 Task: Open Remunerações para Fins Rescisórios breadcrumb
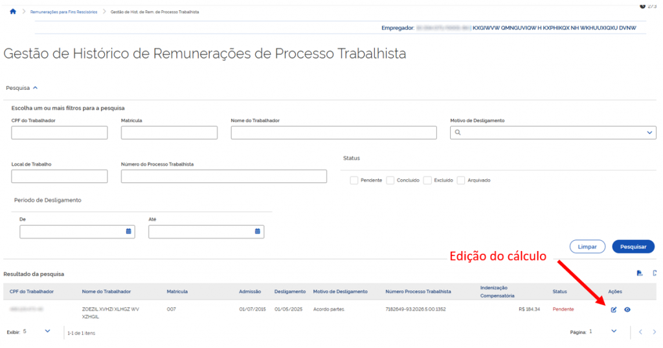[x=64, y=12]
